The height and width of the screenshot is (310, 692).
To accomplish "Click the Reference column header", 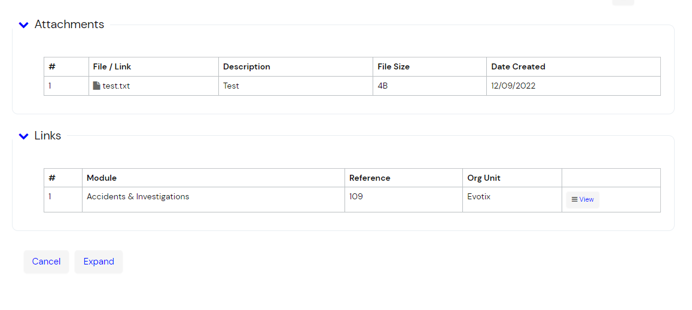I will click(370, 178).
